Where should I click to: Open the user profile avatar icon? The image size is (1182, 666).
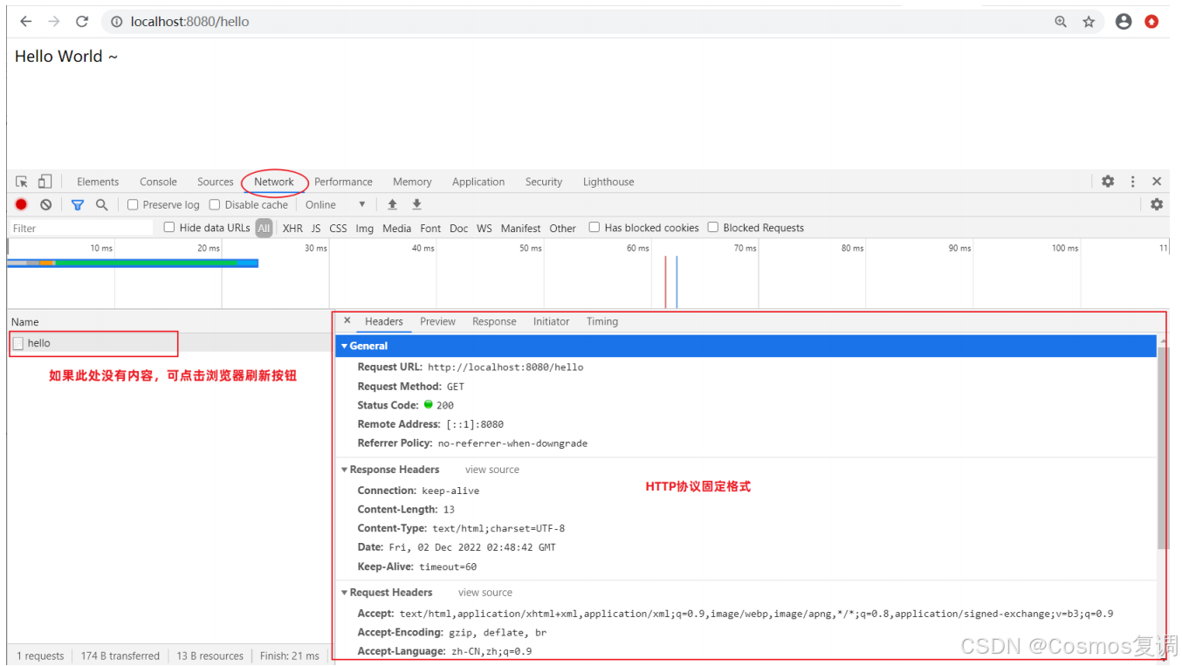point(1124,22)
